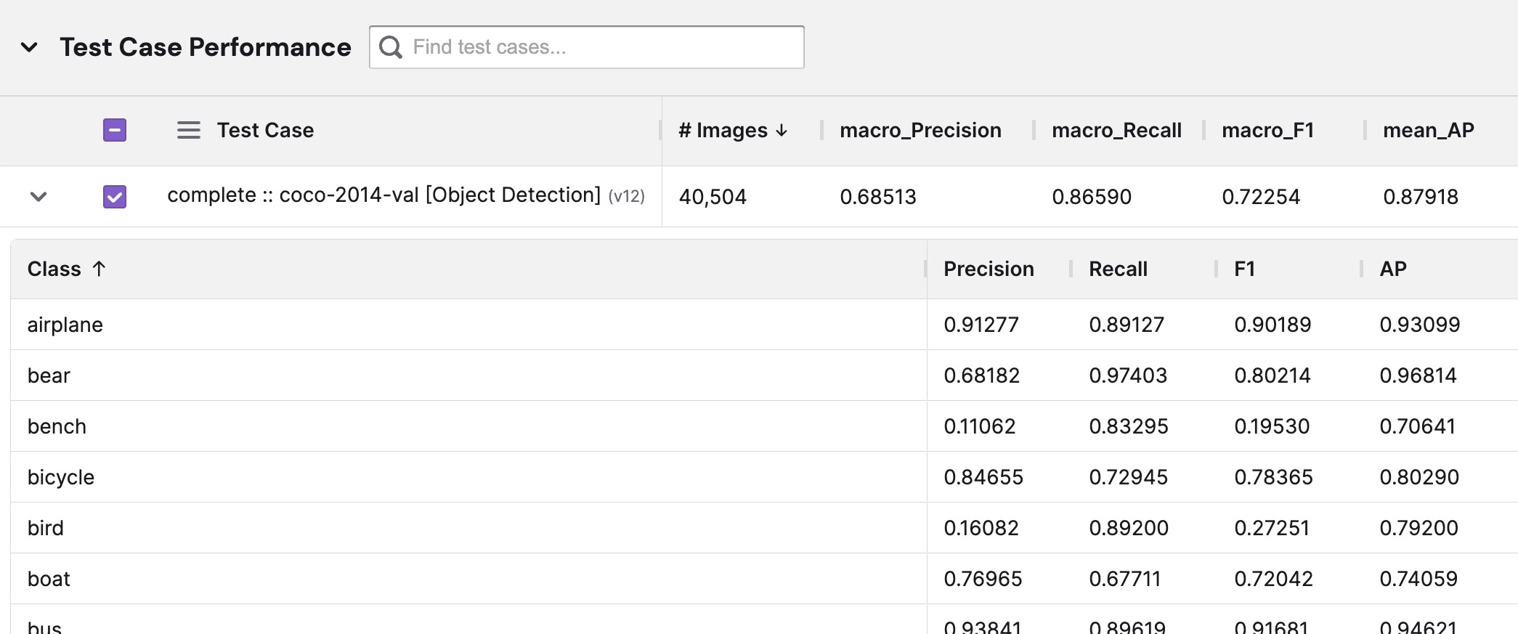The width and height of the screenshot is (1518, 634).
Task: Sort class table by AP column
Action: 1392,269
